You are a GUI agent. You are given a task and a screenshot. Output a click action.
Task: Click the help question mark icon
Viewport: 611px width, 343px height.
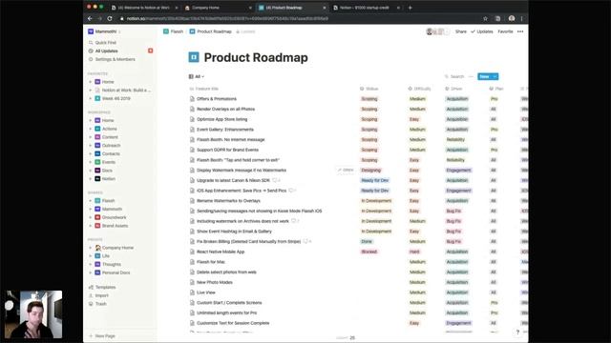click(x=517, y=332)
